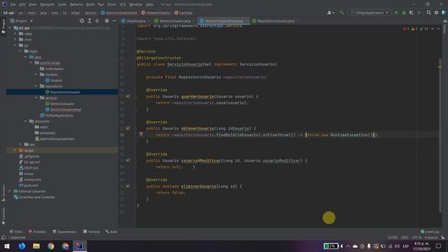
Task: Open the ESP keyboard language indicator
Action: (405, 246)
